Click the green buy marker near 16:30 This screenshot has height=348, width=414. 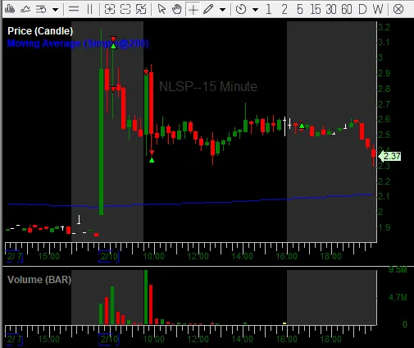(x=302, y=126)
